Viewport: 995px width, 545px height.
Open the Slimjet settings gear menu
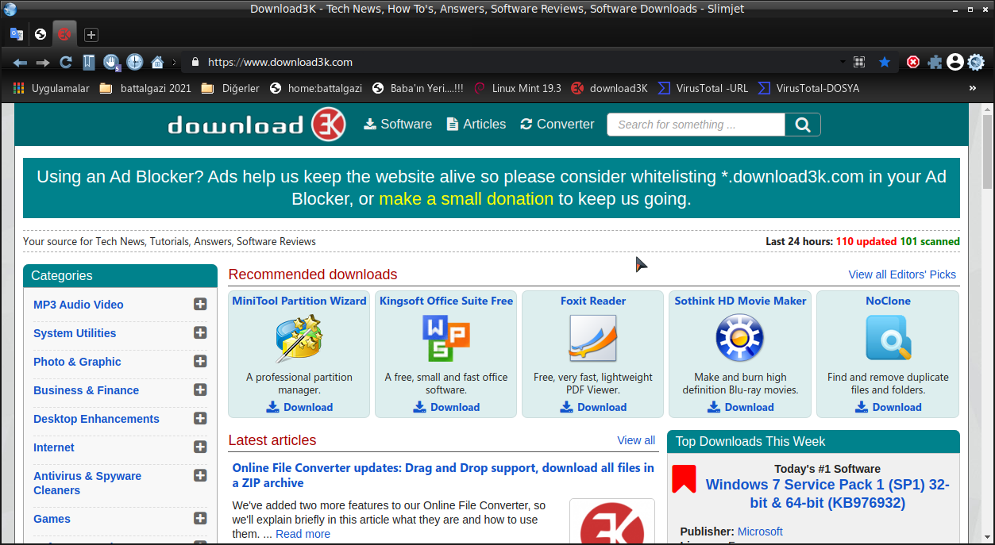click(976, 62)
